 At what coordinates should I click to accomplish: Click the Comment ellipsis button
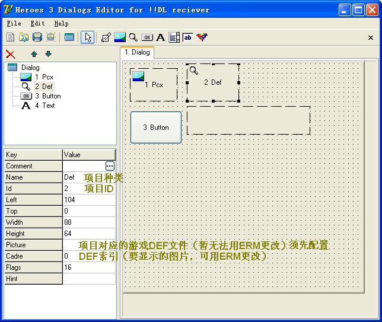point(110,166)
